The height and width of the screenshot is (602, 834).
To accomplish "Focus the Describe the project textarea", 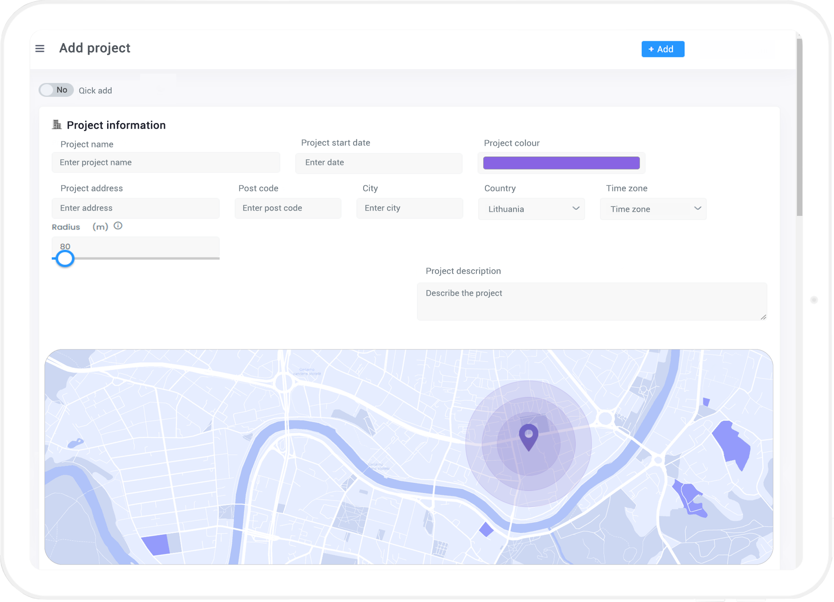I will pyautogui.click(x=591, y=301).
